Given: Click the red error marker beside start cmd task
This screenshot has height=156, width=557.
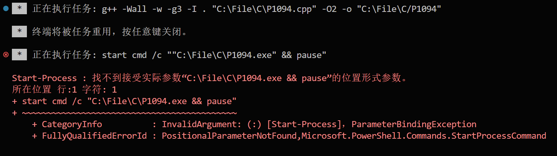Looking at the screenshot, I should pyautogui.click(x=6, y=55).
